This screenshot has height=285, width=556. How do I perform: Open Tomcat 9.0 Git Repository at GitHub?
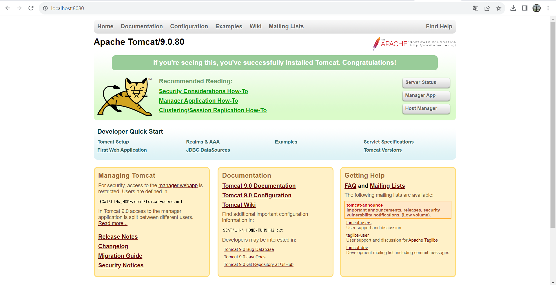point(258,264)
